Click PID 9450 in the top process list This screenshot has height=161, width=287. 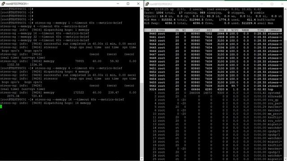(x=152, y=65)
